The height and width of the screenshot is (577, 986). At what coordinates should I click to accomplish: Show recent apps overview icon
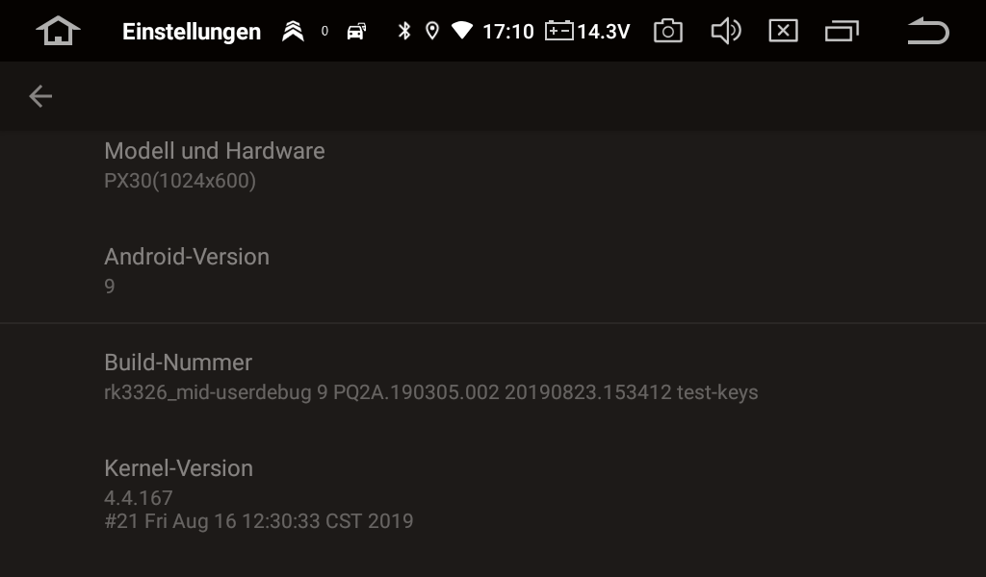pos(842,31)
